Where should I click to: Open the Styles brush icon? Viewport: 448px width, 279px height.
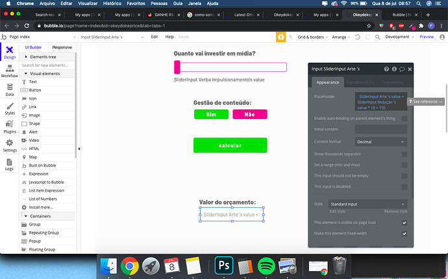[10, 106]
